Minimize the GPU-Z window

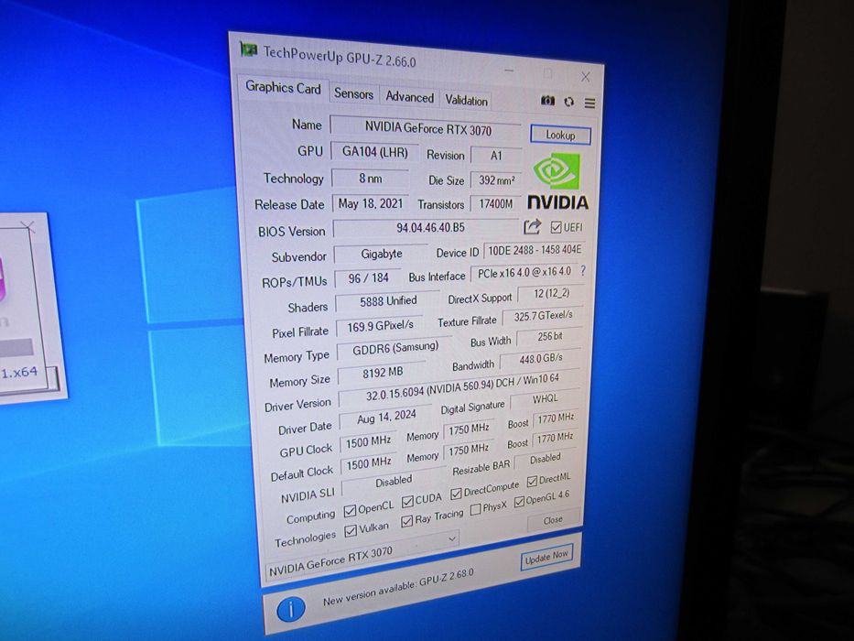(509, 70)
